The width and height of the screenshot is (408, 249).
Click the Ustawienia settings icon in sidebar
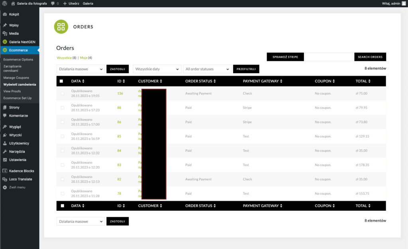pyautogui.click(x=5, y=160)
